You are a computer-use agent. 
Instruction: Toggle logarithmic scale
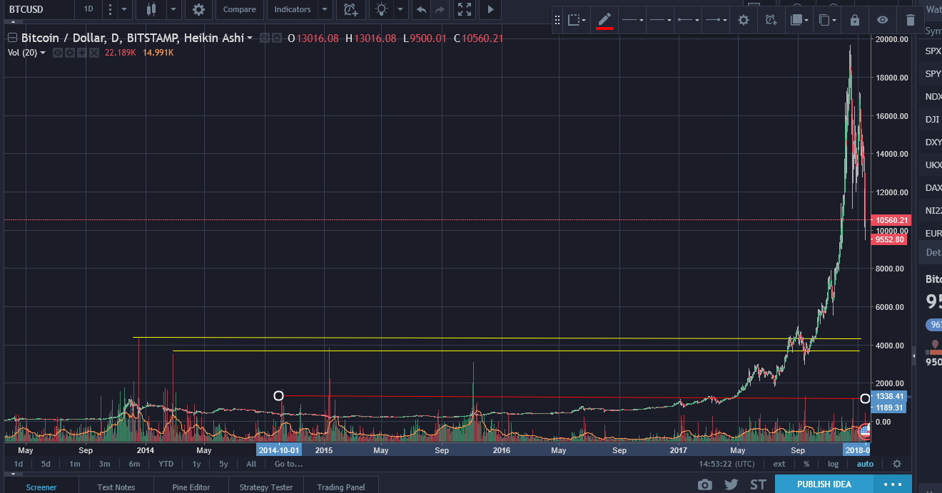pos(833,464)
